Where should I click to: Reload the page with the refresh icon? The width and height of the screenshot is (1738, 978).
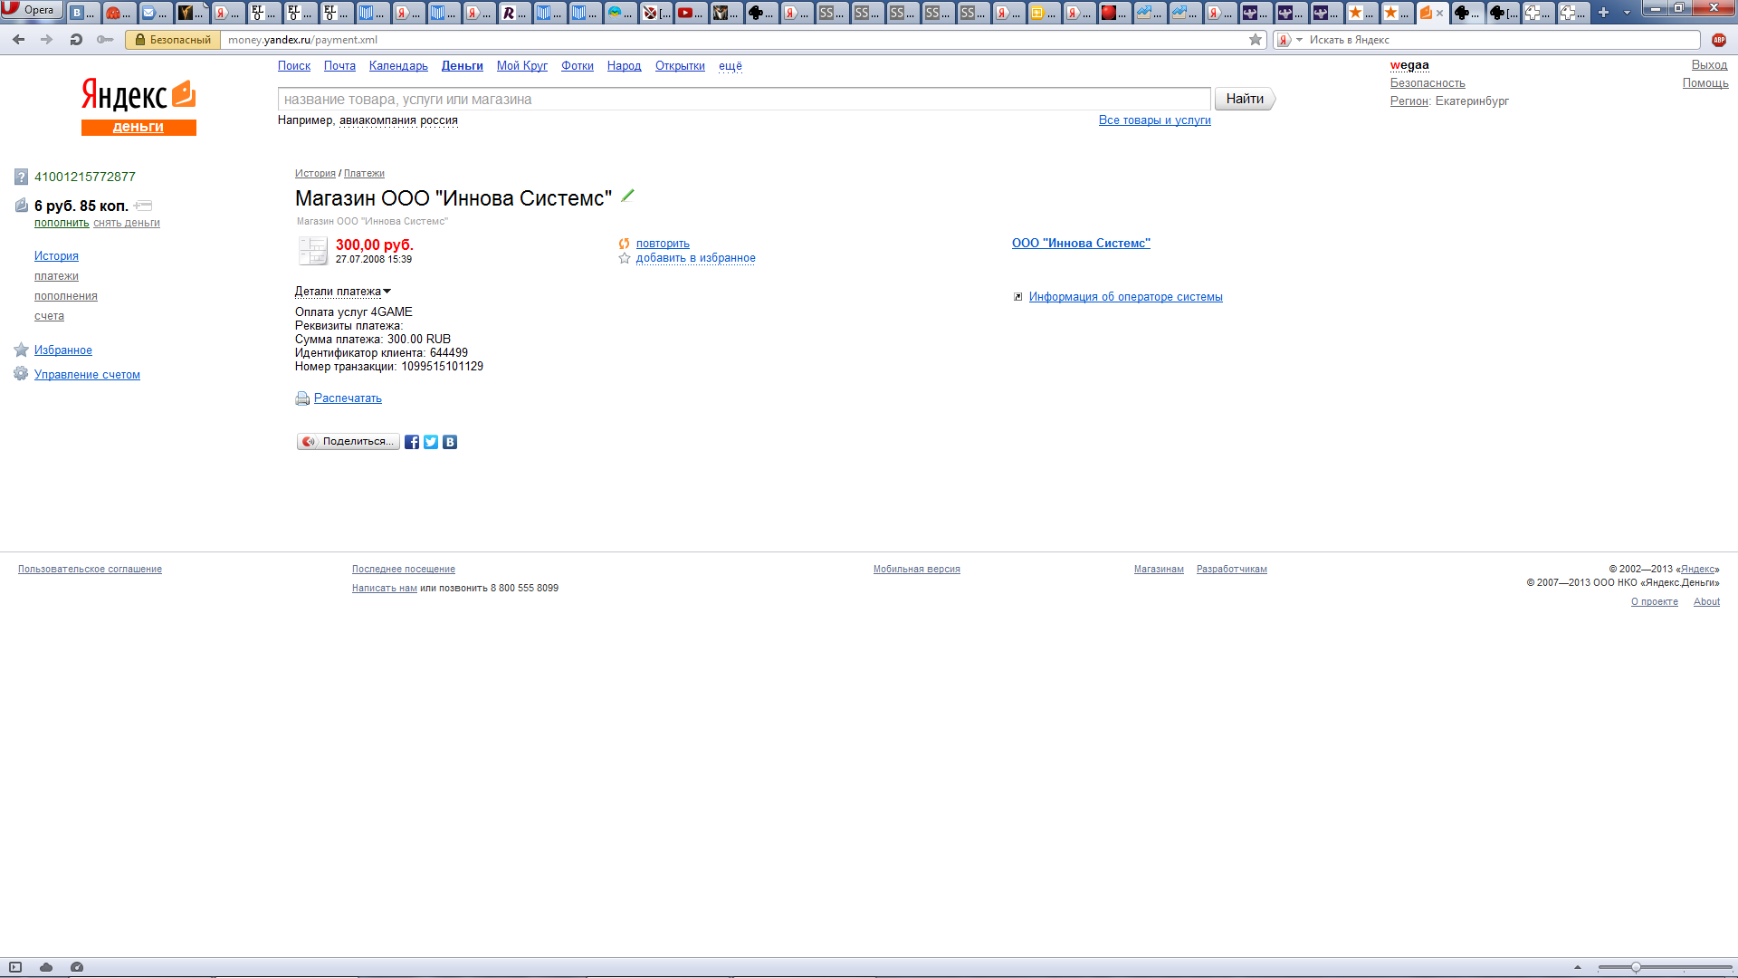click(x=76, y=40)
